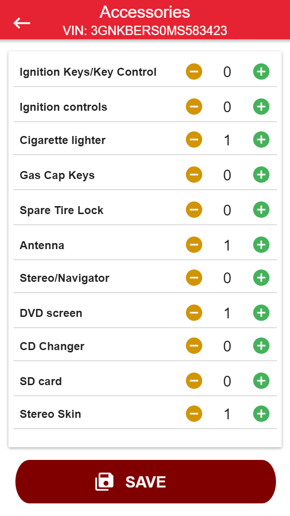This screenshot has width=290, height=516.
Task: Add one more Stereo Skin
Action: pos(261,414)
